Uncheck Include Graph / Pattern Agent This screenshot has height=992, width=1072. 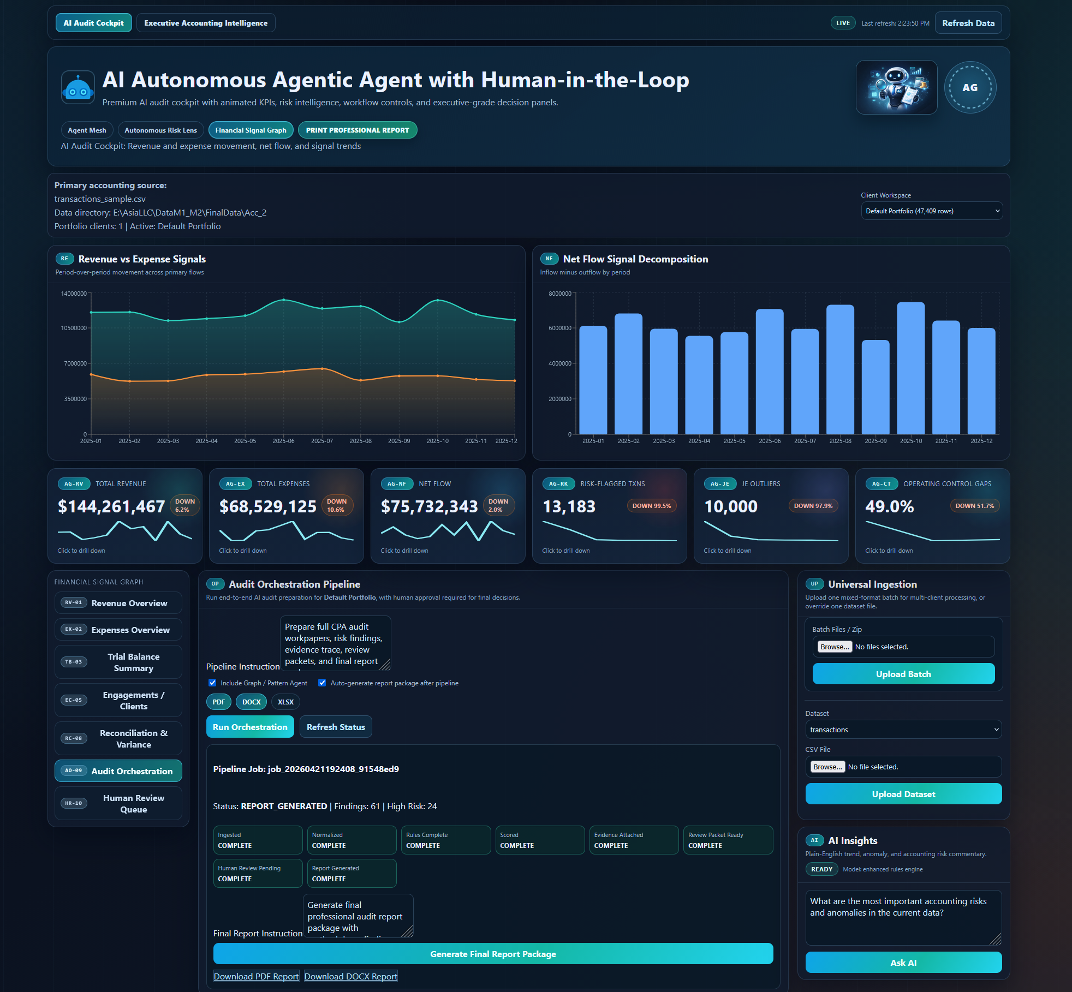click(x=212, y=683)
